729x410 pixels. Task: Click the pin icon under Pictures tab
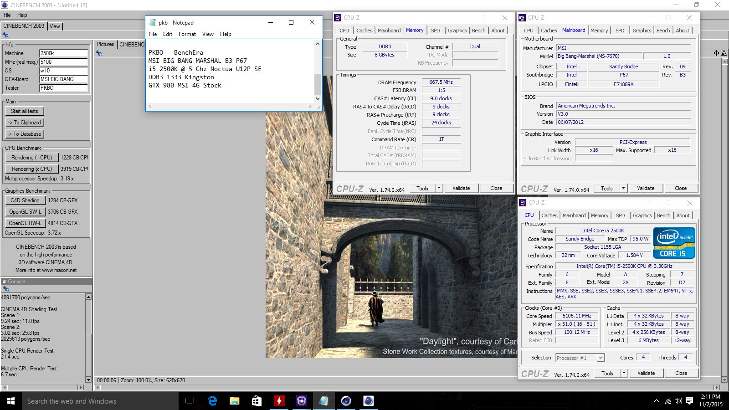[x=99, y=53]
